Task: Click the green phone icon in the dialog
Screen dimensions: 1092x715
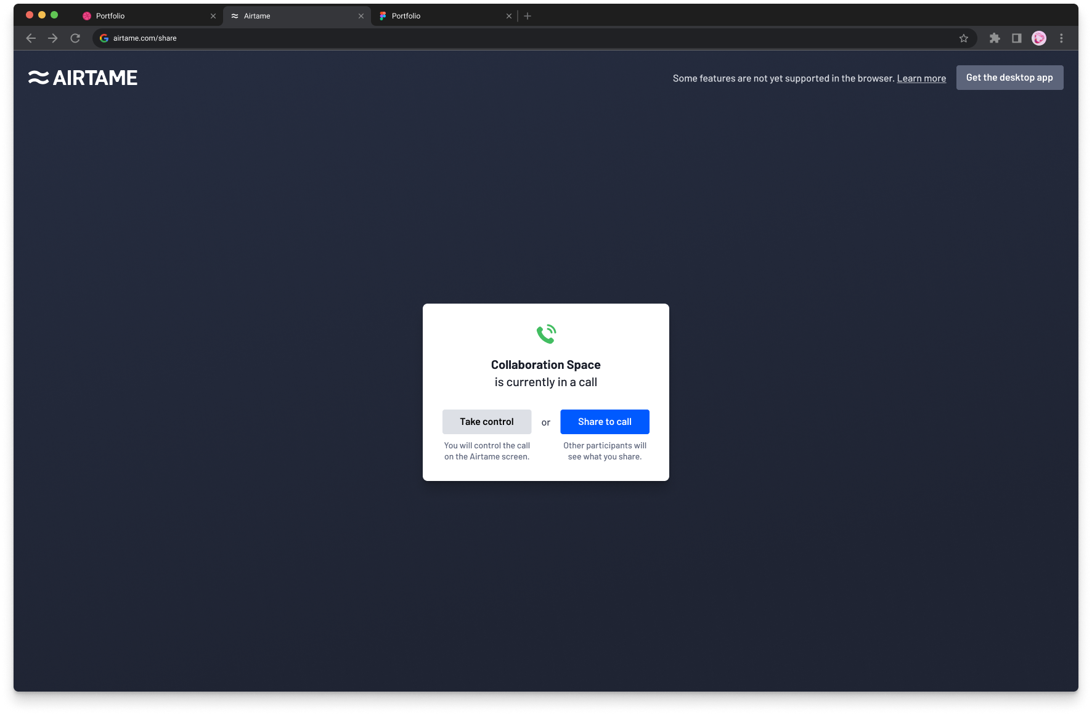Action: [546, 333]
